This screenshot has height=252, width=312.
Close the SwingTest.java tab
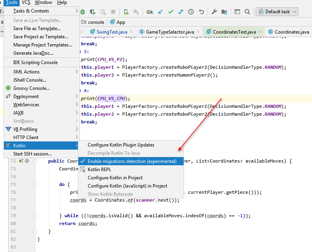tap(132, 32)
